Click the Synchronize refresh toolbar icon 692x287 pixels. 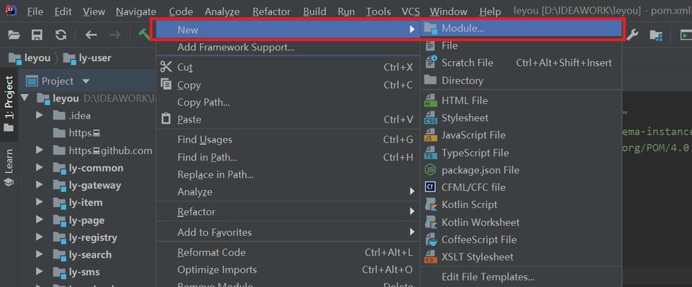[60, 35]
